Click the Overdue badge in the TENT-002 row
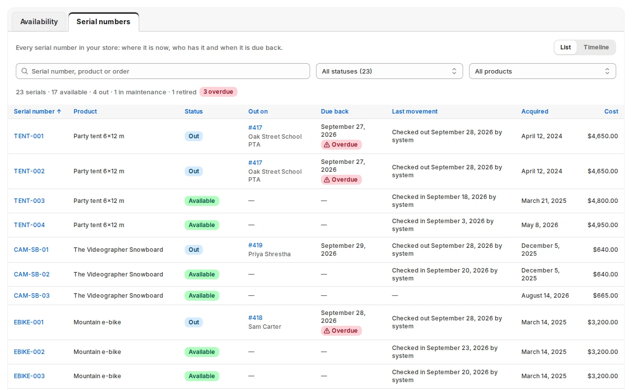This screenshot has height=390, width=632. point(341,180)
